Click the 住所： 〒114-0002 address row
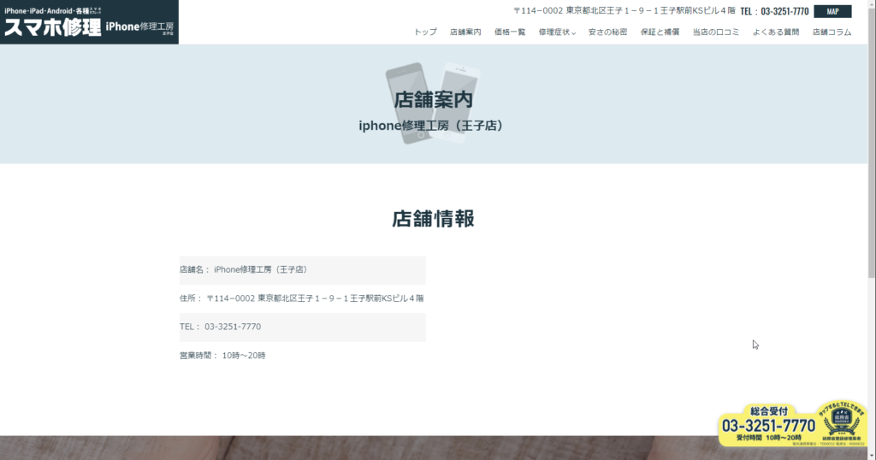The width and height of the screenshot is (876, 460). [x=302, y=298]
